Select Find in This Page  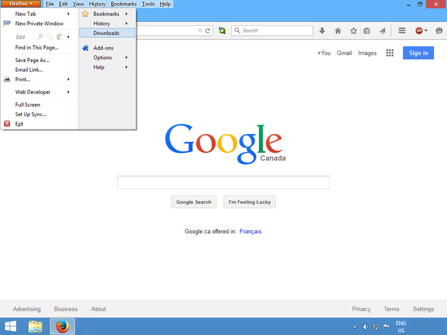[37, 47]
